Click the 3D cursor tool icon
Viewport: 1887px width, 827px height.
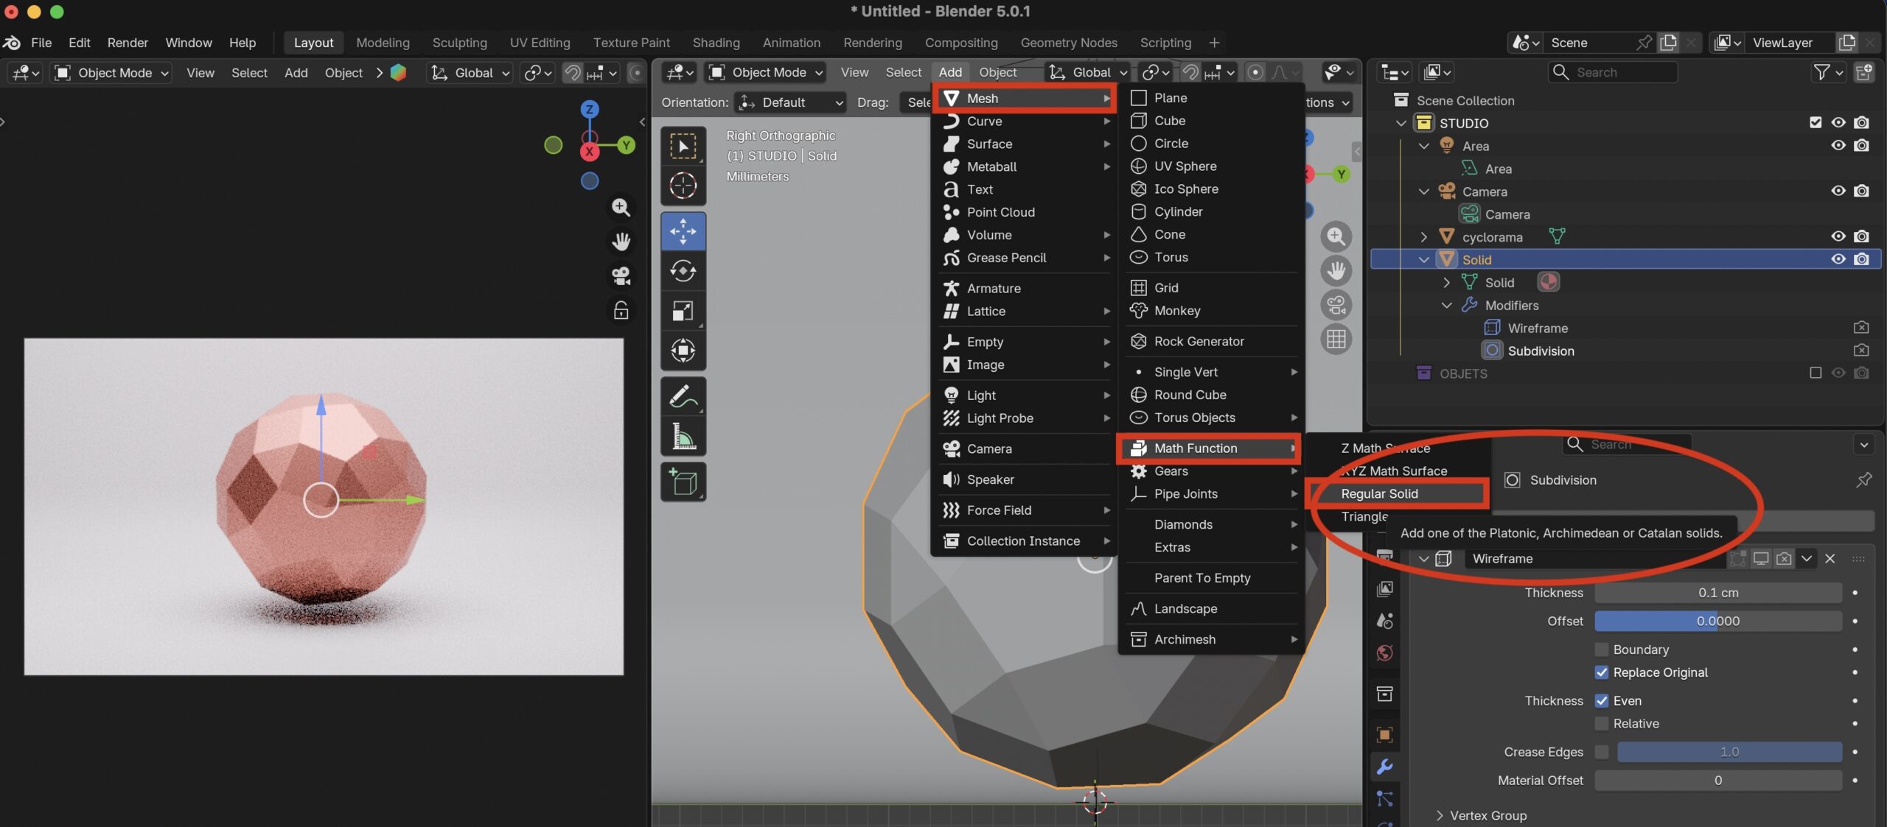click(683, 186)
